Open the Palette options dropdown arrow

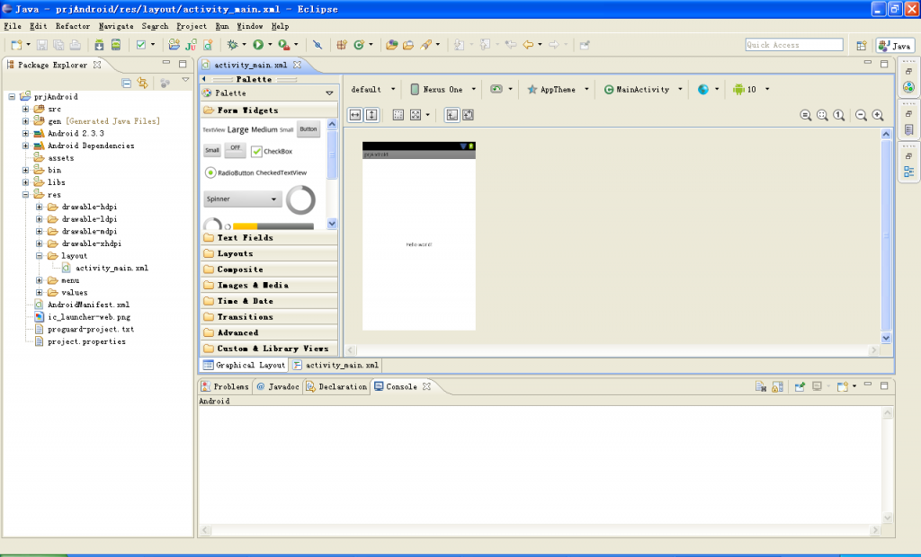pyautogui.click(x=329, y=93)
